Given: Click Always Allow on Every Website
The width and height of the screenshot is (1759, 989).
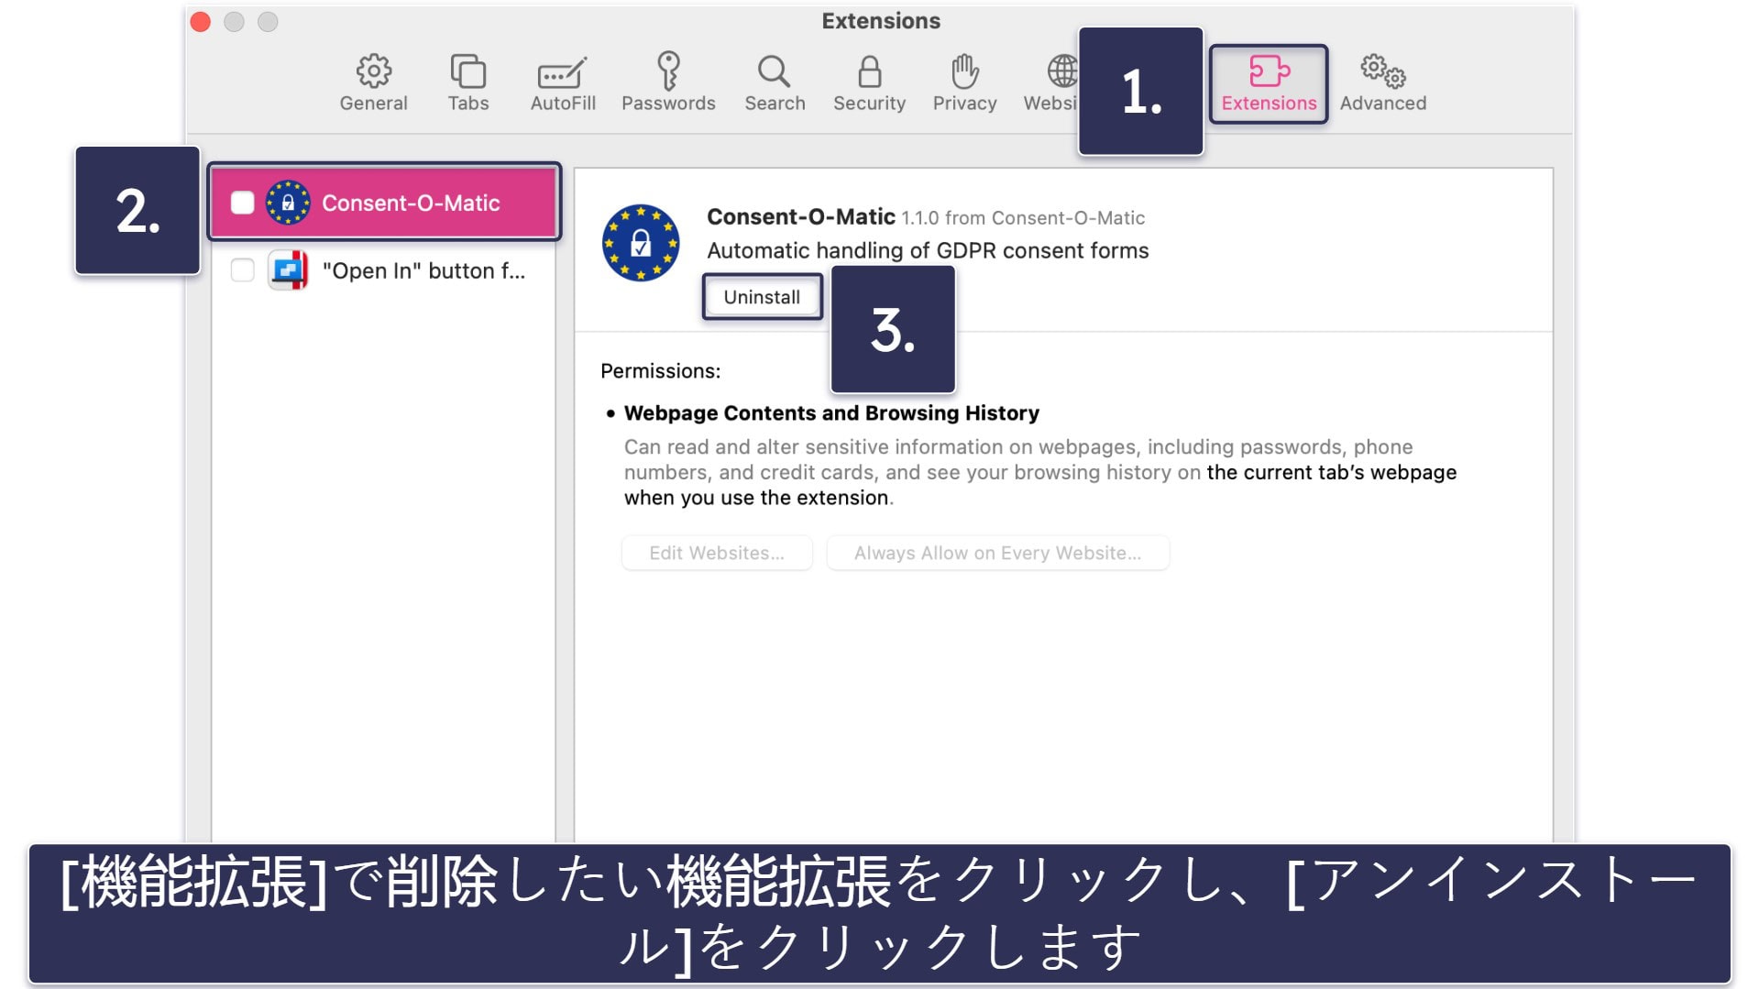Looking at the screenshot, I should (997, 553).
